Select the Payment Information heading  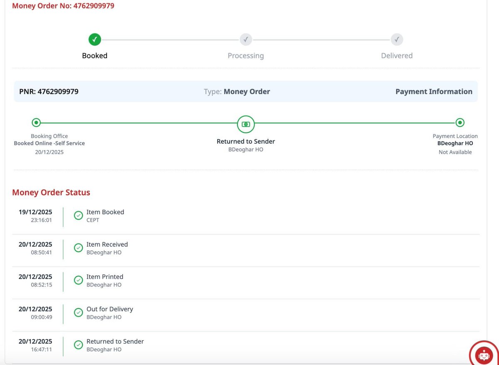434,92
